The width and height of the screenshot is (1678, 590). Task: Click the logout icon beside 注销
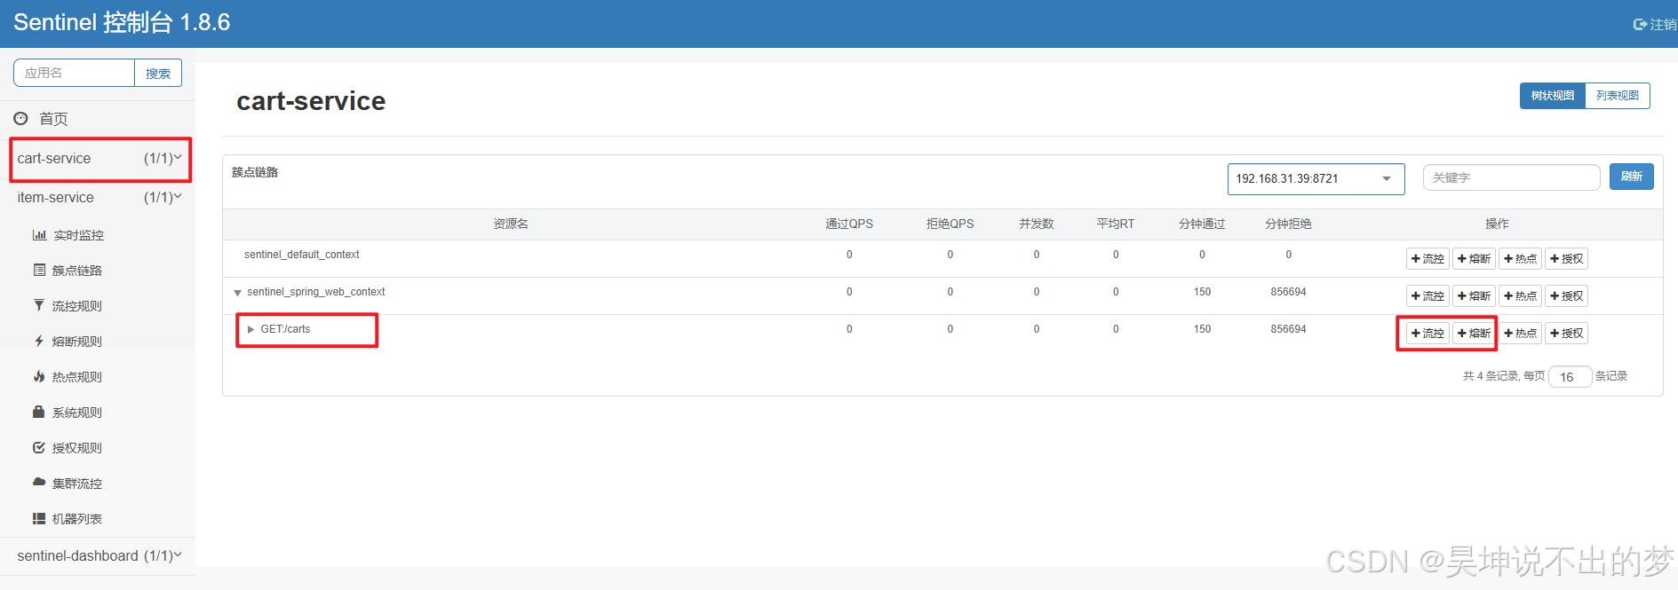[1640, 25]
